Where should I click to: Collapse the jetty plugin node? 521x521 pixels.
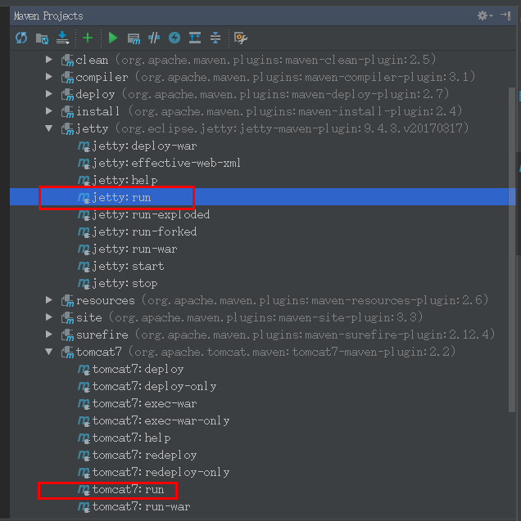point(49,128)
